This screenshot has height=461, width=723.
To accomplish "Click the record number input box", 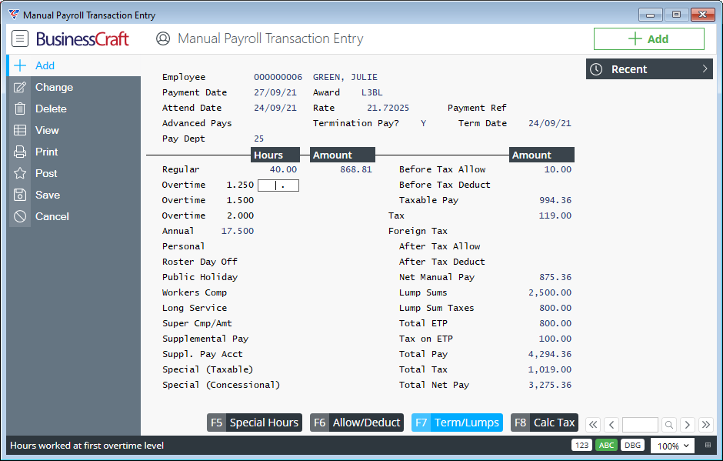I will tap(640, 425).
